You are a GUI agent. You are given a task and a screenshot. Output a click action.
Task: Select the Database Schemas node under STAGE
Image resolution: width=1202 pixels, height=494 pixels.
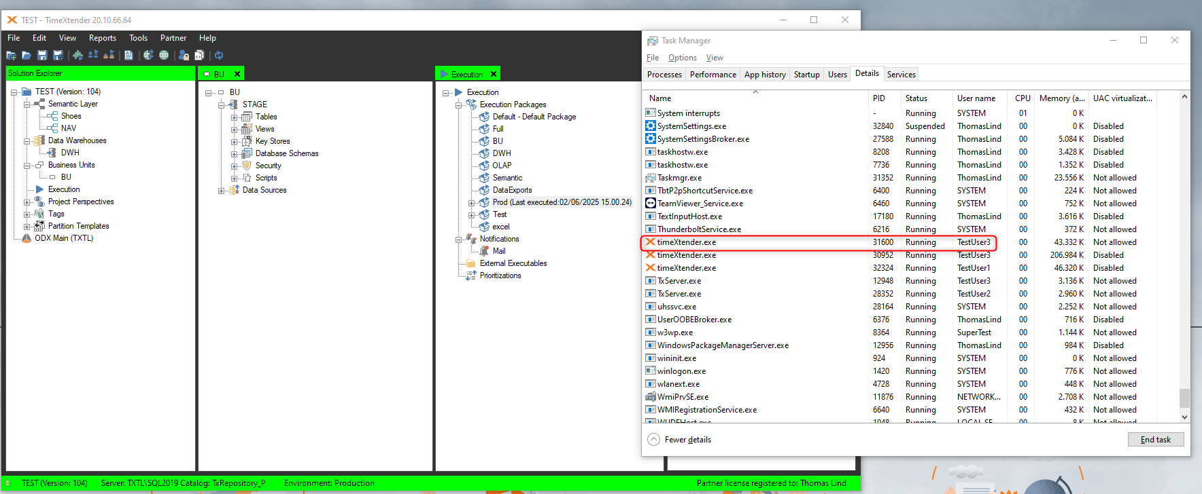pos(287,153)
